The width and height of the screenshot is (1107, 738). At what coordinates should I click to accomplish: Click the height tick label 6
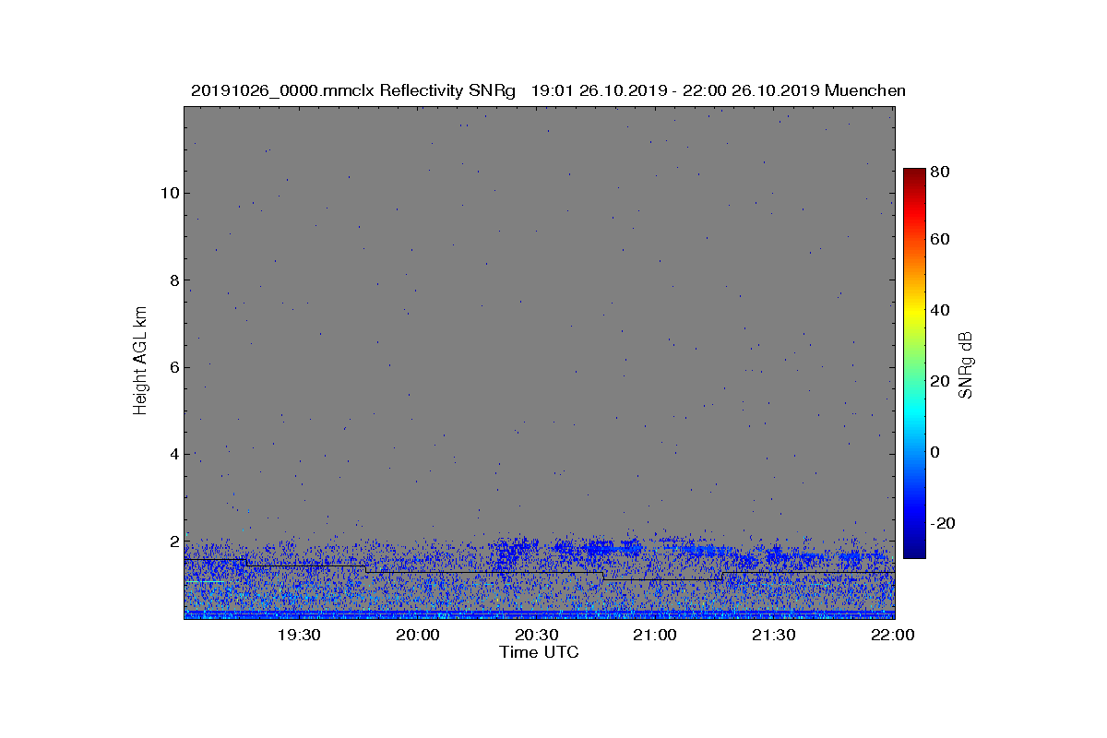point(173,366)
